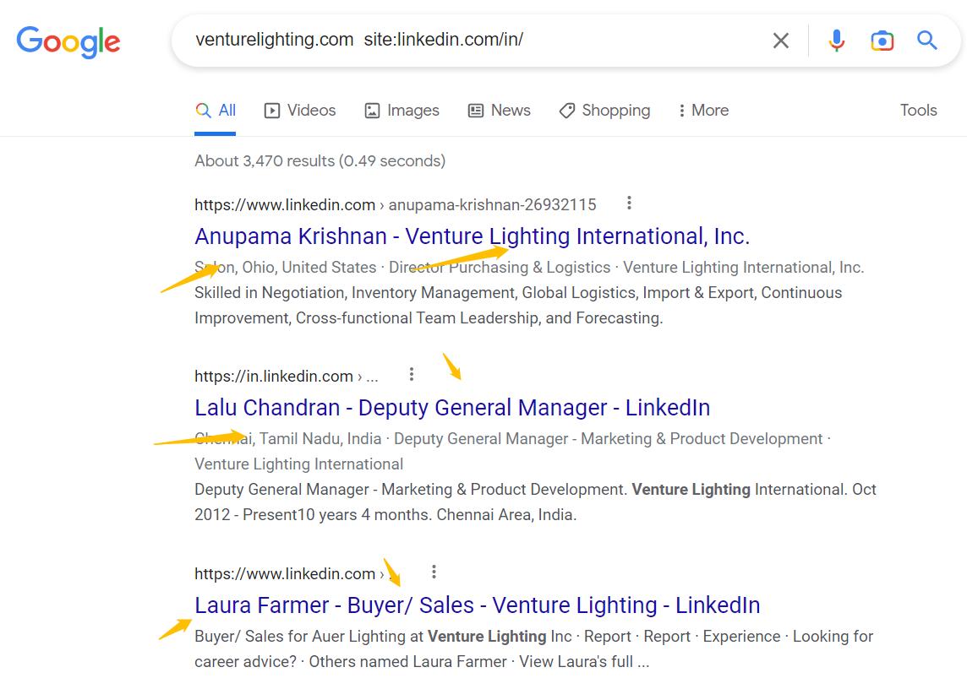Screen dimensions: 967x689
Task: Switch to the Images tab
Action: [x=402, y=111]
